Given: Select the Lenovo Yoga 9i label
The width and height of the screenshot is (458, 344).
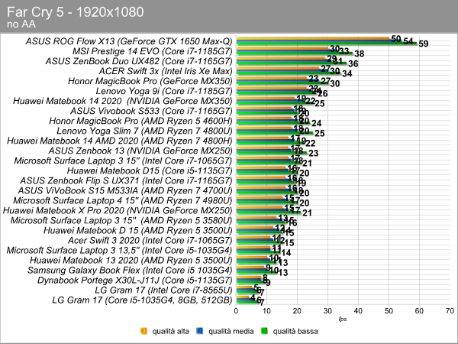Looking at the screenshot, I should pos(164,91).
